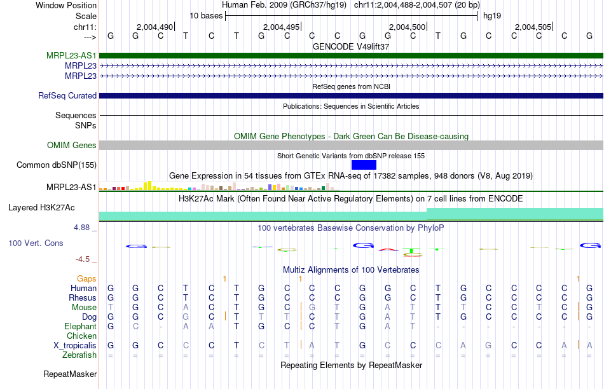Click the SNPs track label
Screen dimensions: 604x389
coord(86,126)
